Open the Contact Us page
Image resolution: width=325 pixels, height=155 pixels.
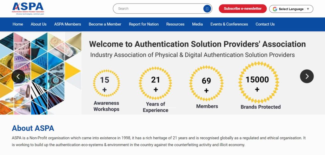265,24
